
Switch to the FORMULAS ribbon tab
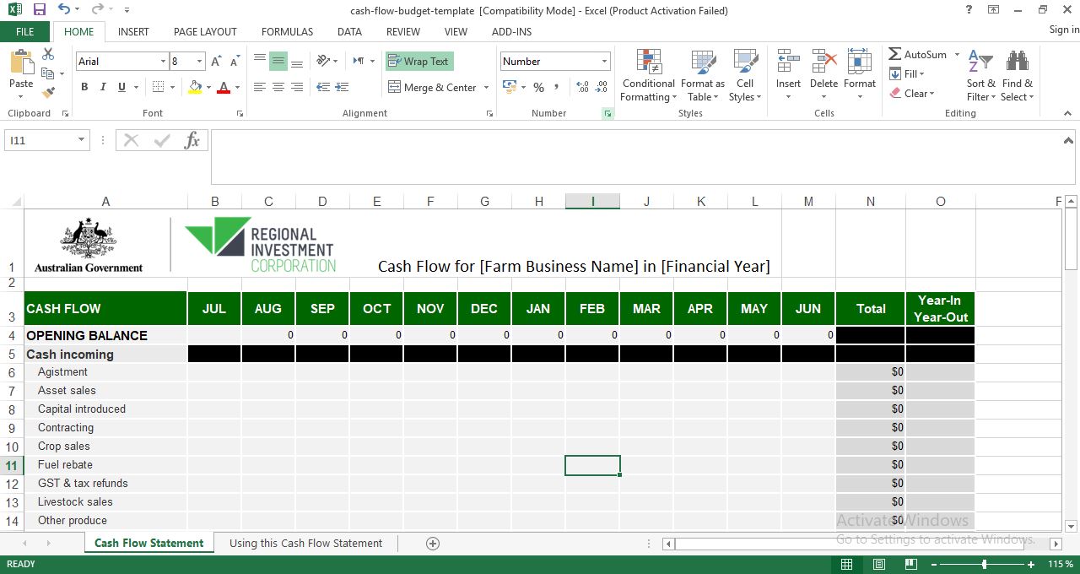pyautogui.click(x=287, y=31)
